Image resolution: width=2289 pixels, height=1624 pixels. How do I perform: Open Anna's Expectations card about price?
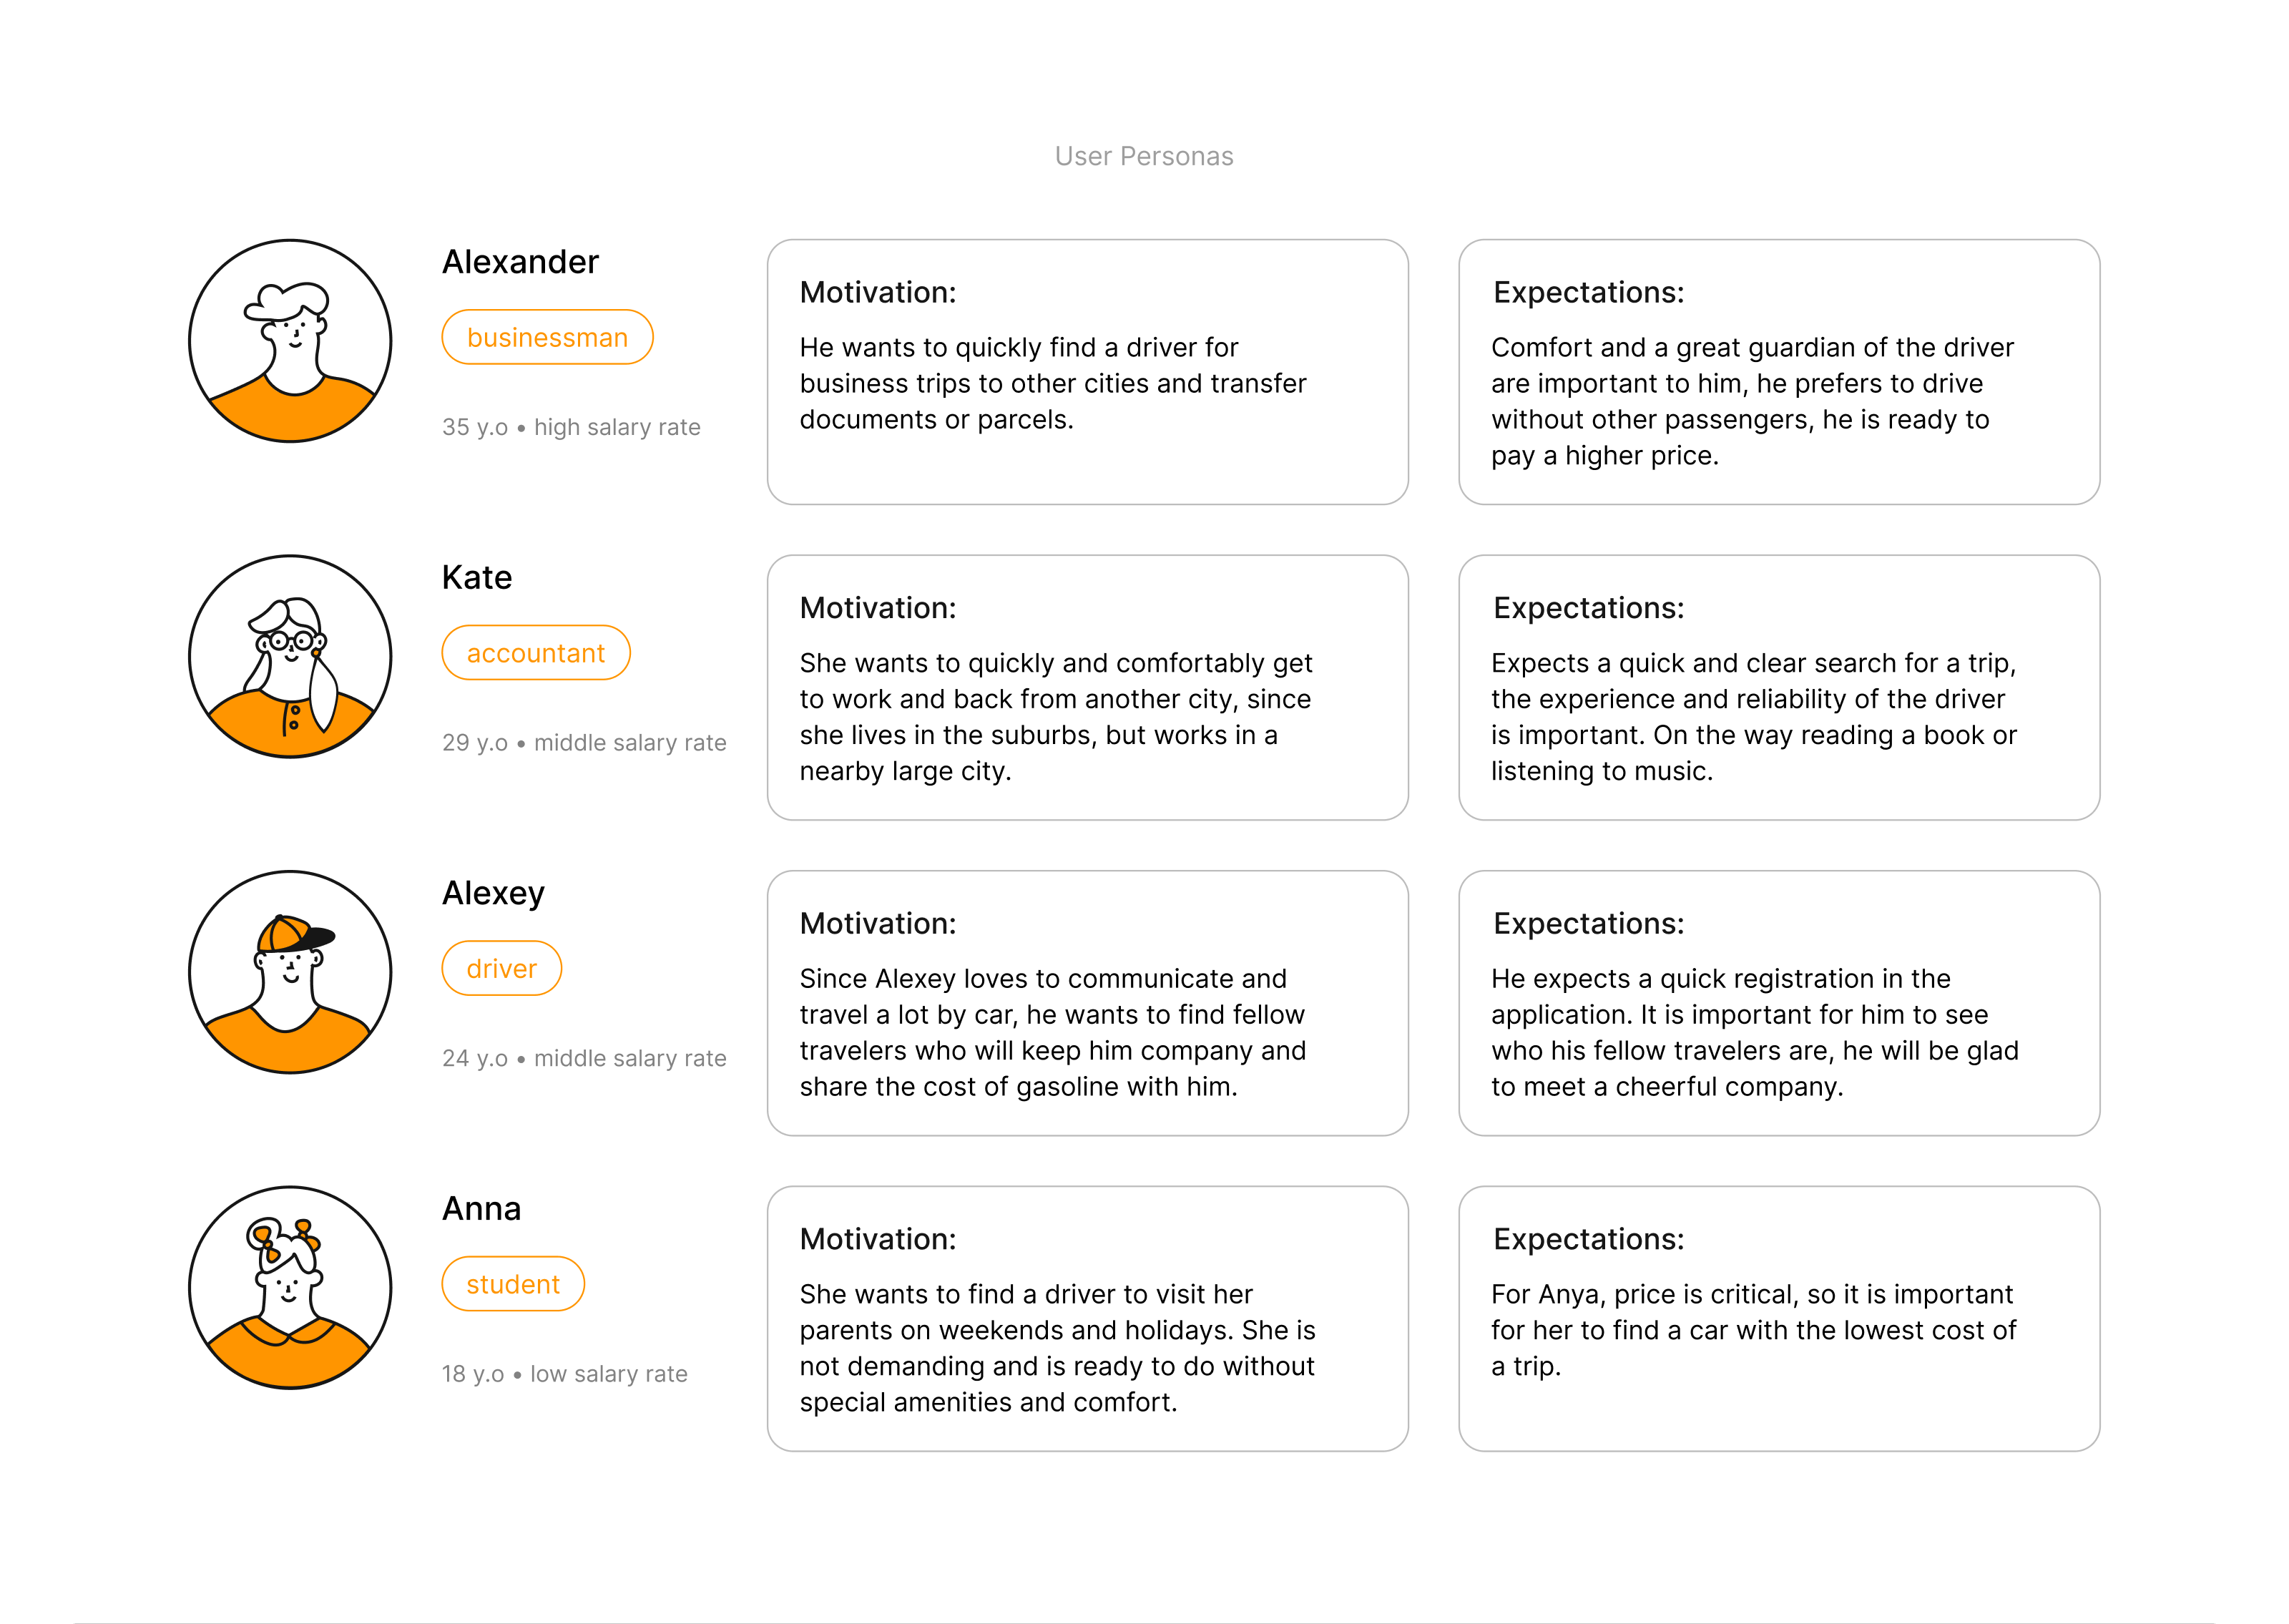click(x=1778, y=1319)
